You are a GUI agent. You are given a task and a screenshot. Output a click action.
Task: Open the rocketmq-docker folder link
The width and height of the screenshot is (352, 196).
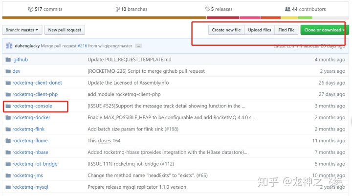click(x=31, y=117)
